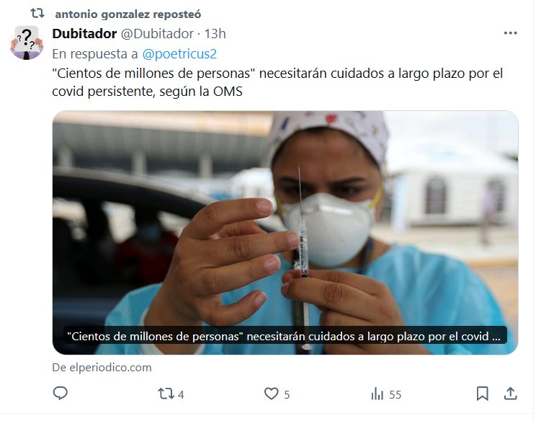Open the 13h timestamp link
This screenshot has height=421, width=536.
pyautogui.click(x=215, y=33)
